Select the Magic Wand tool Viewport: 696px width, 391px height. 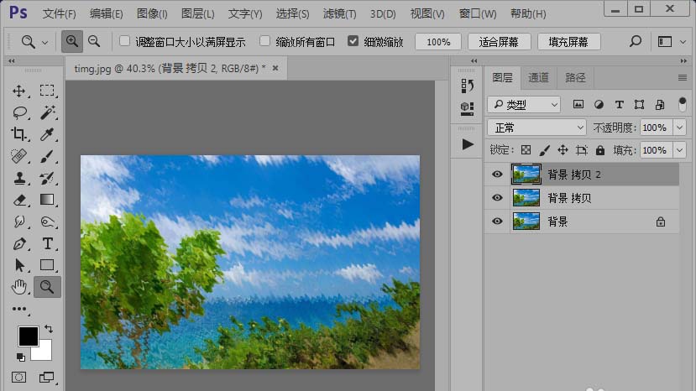pos(48,112)
